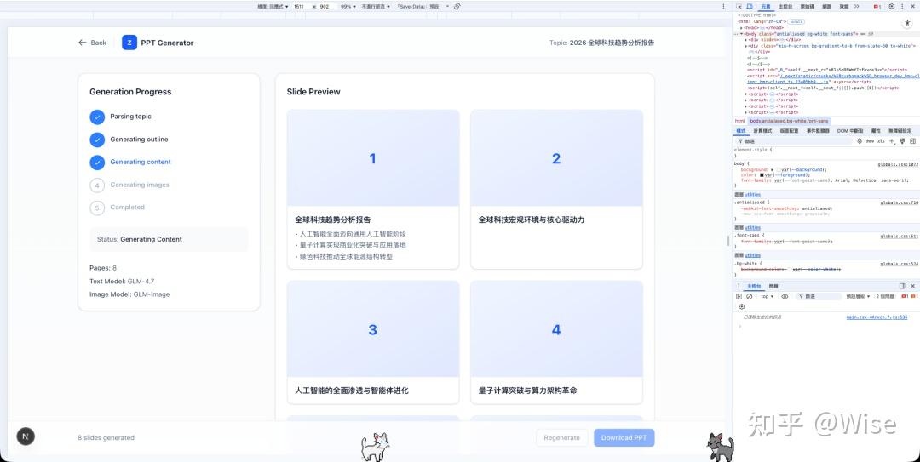Click the black color swatch for foreground
Viewport: 920px width, 462px height.
click(x=762, y=174)
